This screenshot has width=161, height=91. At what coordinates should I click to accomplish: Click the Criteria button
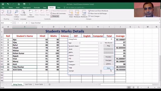108,64
